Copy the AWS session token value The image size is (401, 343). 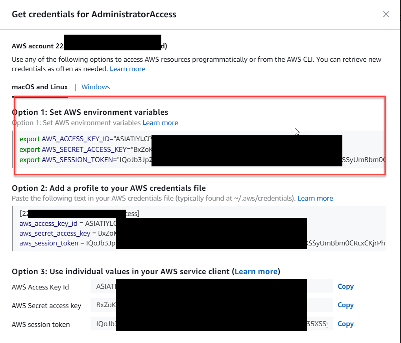point(345,324)
